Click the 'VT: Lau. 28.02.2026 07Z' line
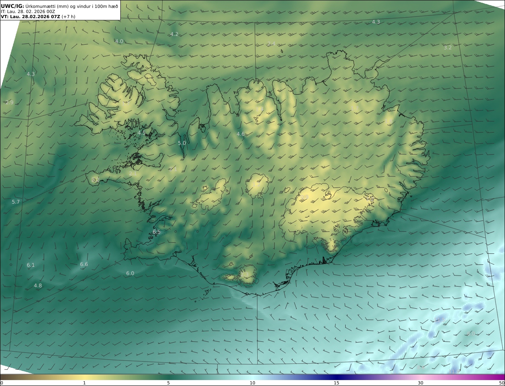505x386 pixels. pos(30,17)
